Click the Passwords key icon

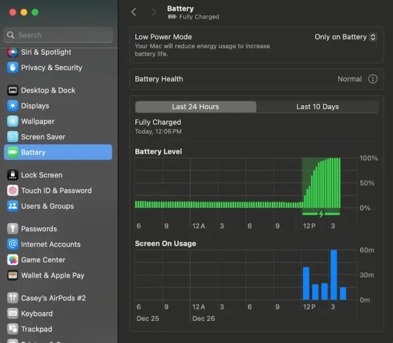[13, 228]
